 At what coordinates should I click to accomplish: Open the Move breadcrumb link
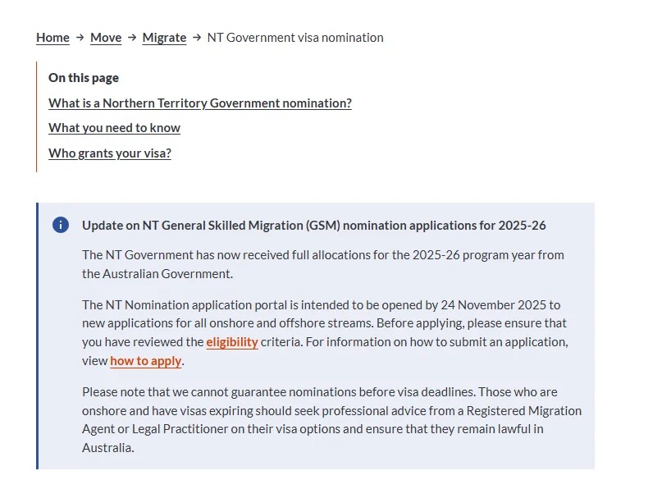106,38
